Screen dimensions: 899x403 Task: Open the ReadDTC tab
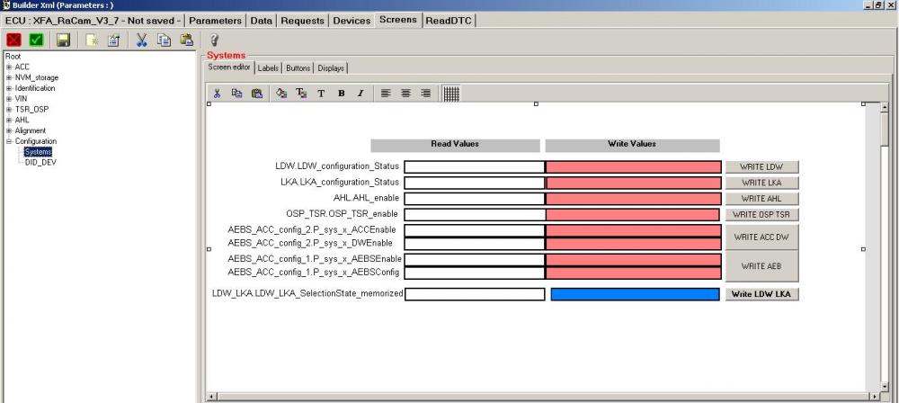pyautogui.click(x=449, y=21)
